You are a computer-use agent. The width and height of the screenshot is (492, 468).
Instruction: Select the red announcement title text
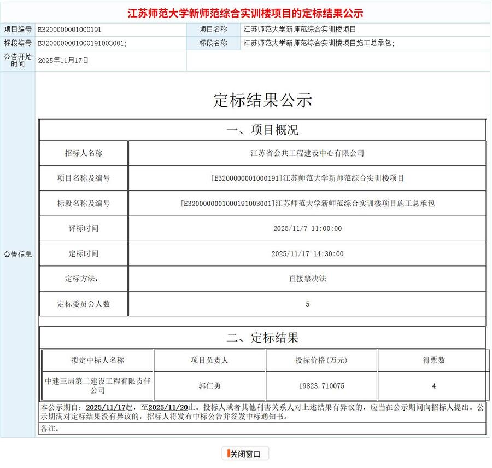click(x=244, y=11)
